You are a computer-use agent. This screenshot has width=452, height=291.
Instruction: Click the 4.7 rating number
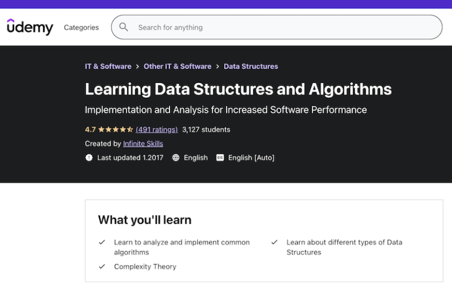90,129
